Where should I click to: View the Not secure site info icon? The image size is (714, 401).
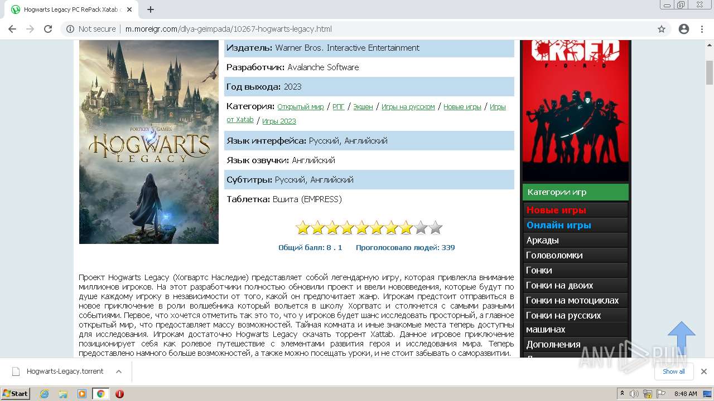pos(70,29)
